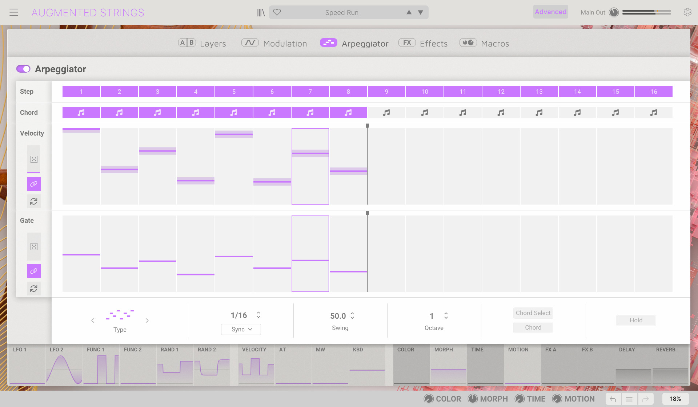Open the DELAY macro slot
Image resolution: width=698 pixels, height=407 pixels.
(x=633, y=365)
